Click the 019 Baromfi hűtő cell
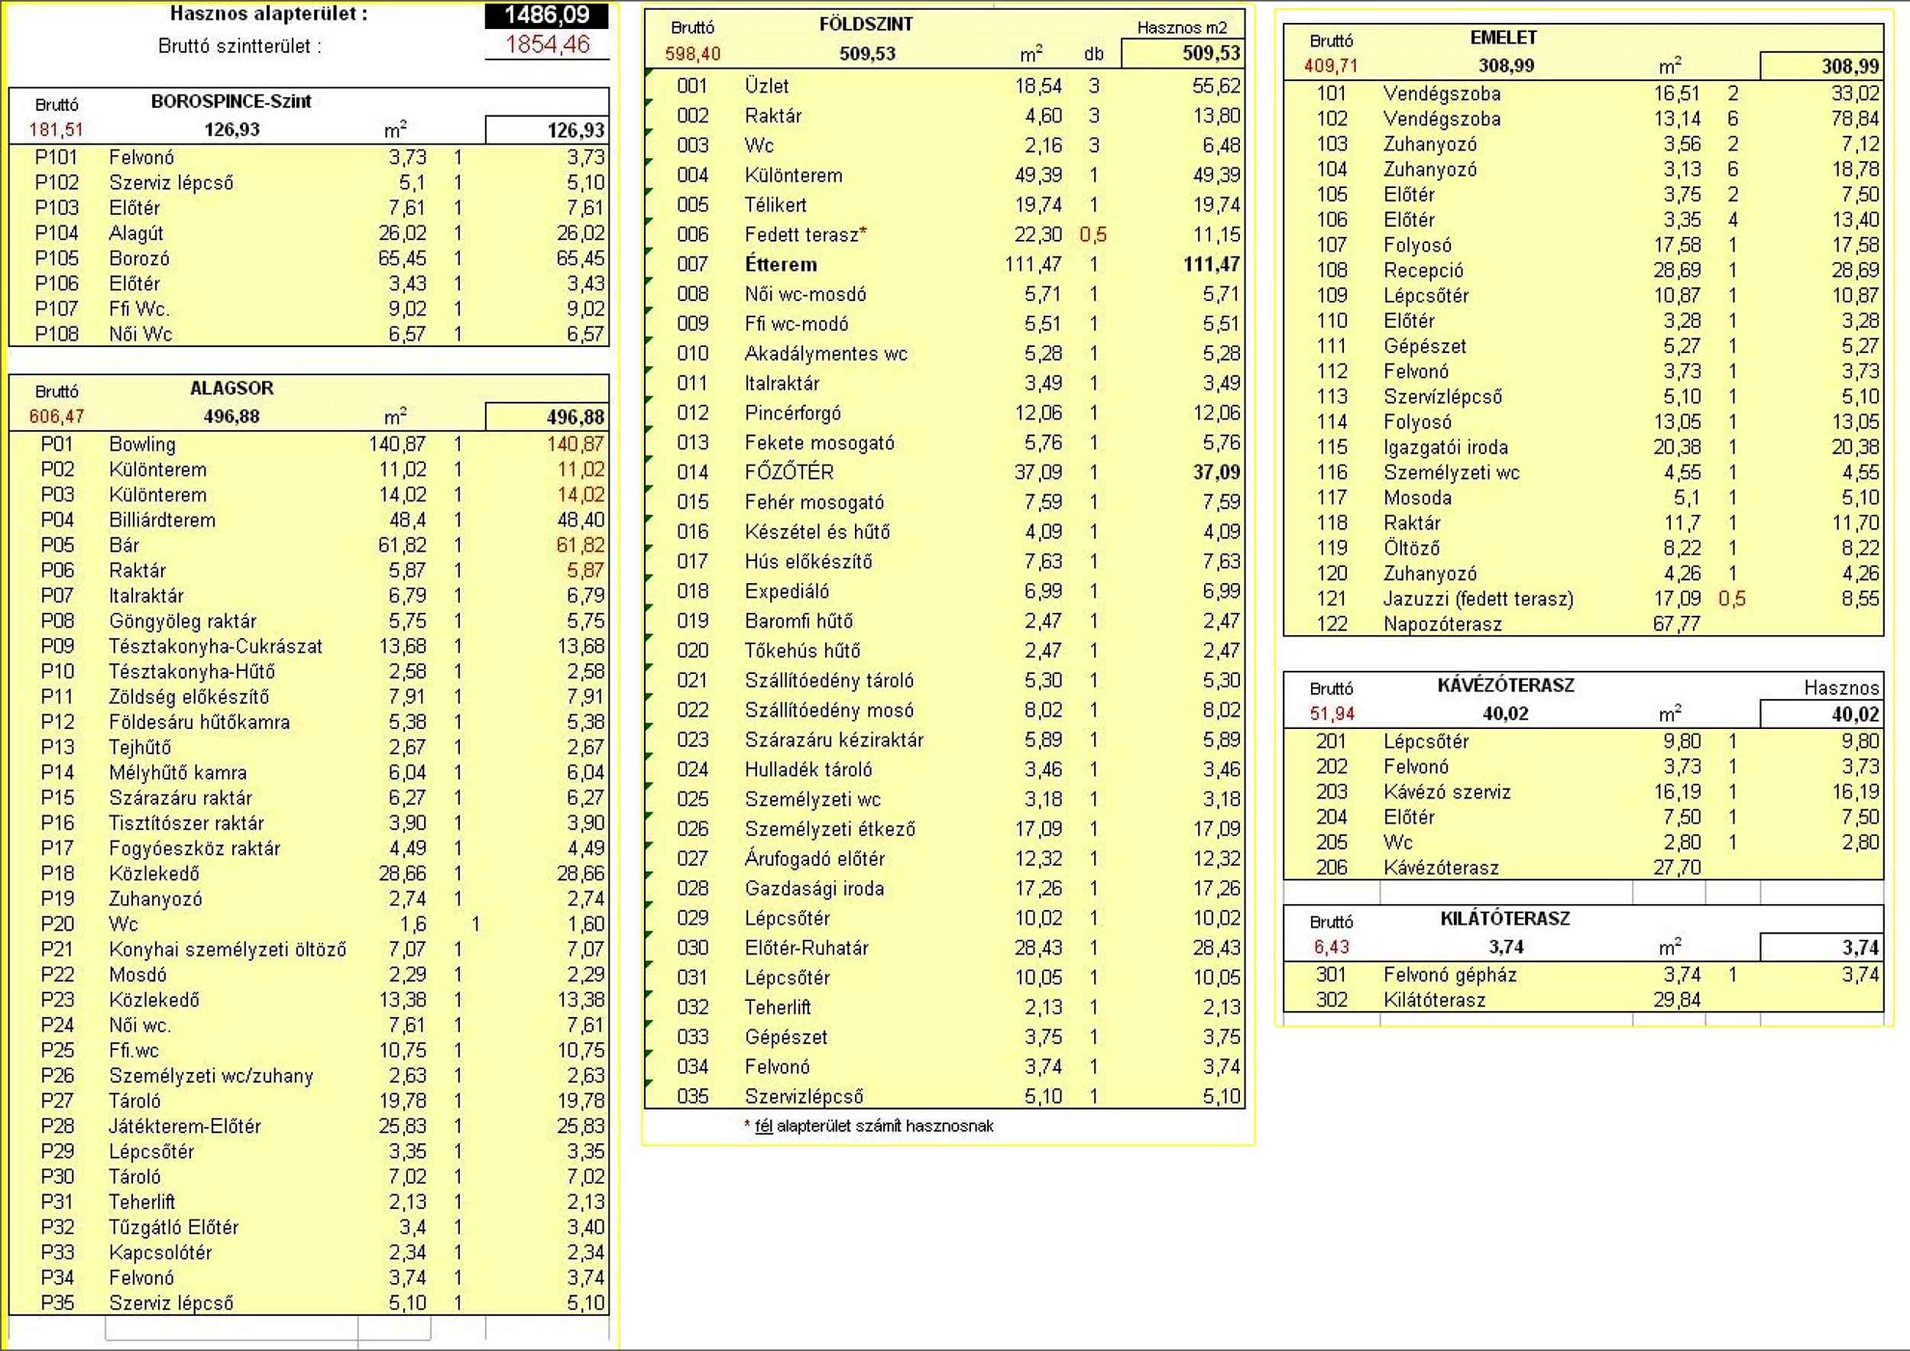Screen dimensions: 1910x1351 click(798, 621)
